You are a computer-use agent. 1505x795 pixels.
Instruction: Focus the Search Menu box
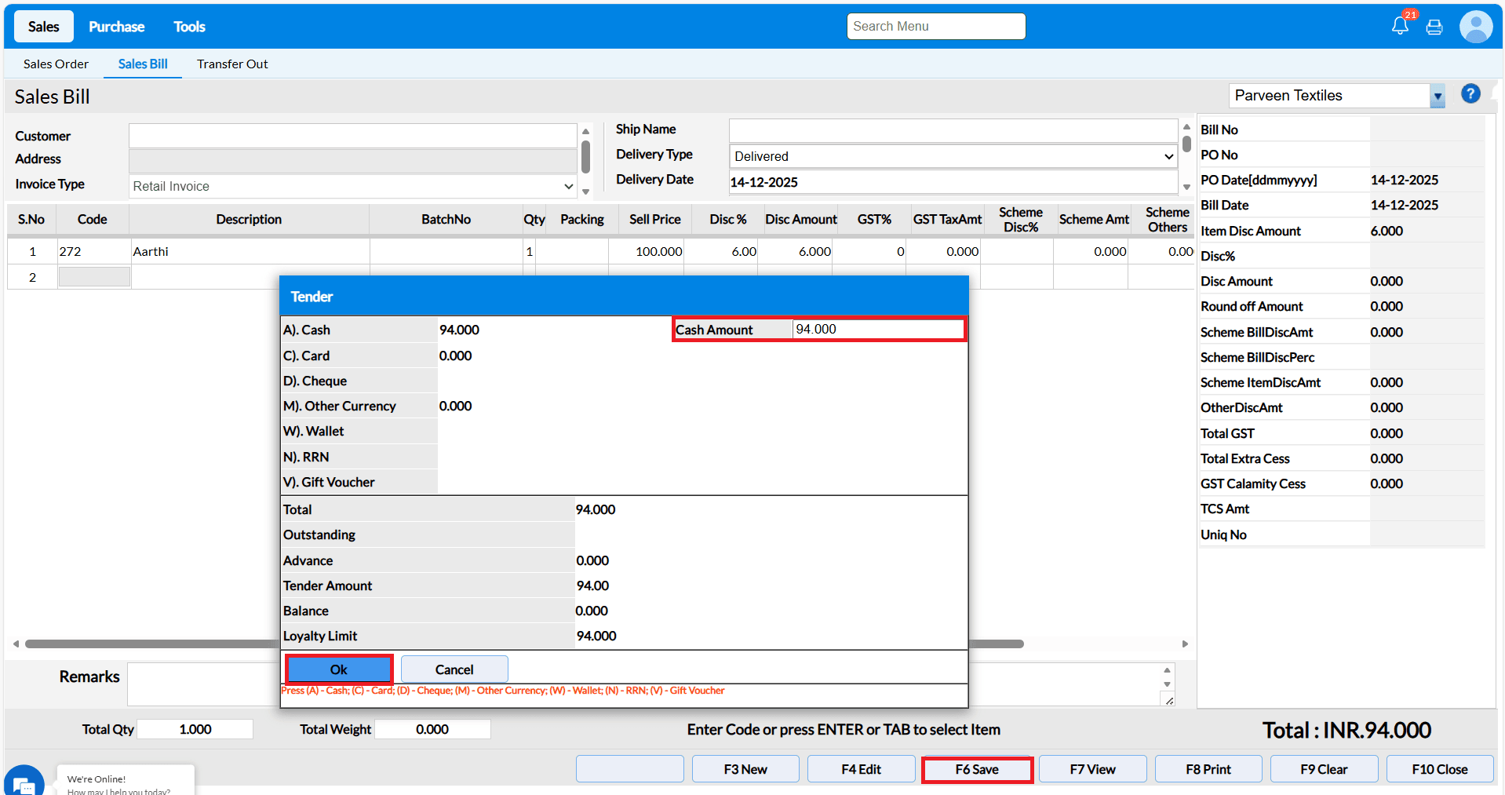coord(935,27)
